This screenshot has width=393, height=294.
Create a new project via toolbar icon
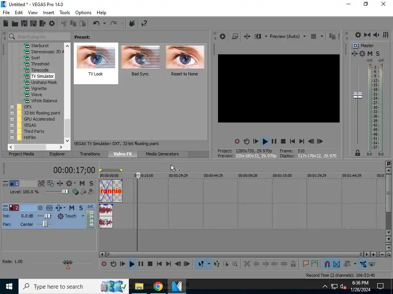pyautogui.click(x=6, y=23)
